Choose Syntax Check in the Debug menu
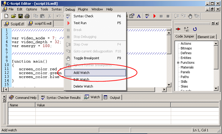This screenshot has width=222, height=134. 83,16
